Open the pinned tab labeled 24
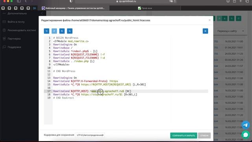Screen dimensions: 252x142 34,8
